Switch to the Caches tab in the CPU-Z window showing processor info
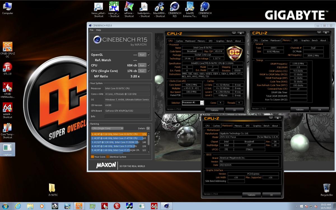Viewport: 336px width, 210px height. pos(179,41)
